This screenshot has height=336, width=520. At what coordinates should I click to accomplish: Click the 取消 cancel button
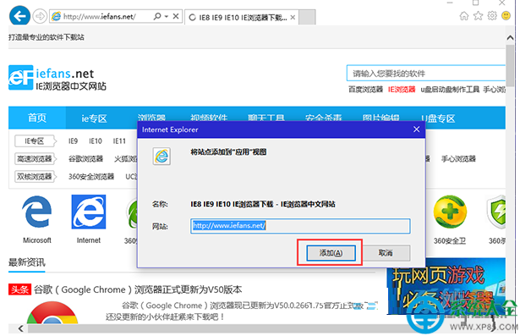tap(386, 253)
